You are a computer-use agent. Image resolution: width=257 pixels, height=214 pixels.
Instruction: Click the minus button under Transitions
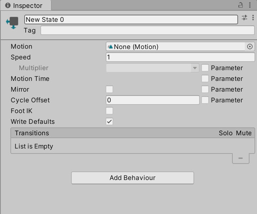(x=241, y=158)
